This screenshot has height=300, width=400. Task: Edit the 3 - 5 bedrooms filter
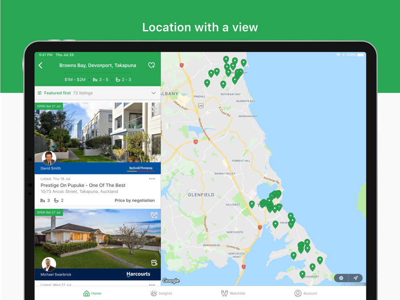(x=100, y=80)
